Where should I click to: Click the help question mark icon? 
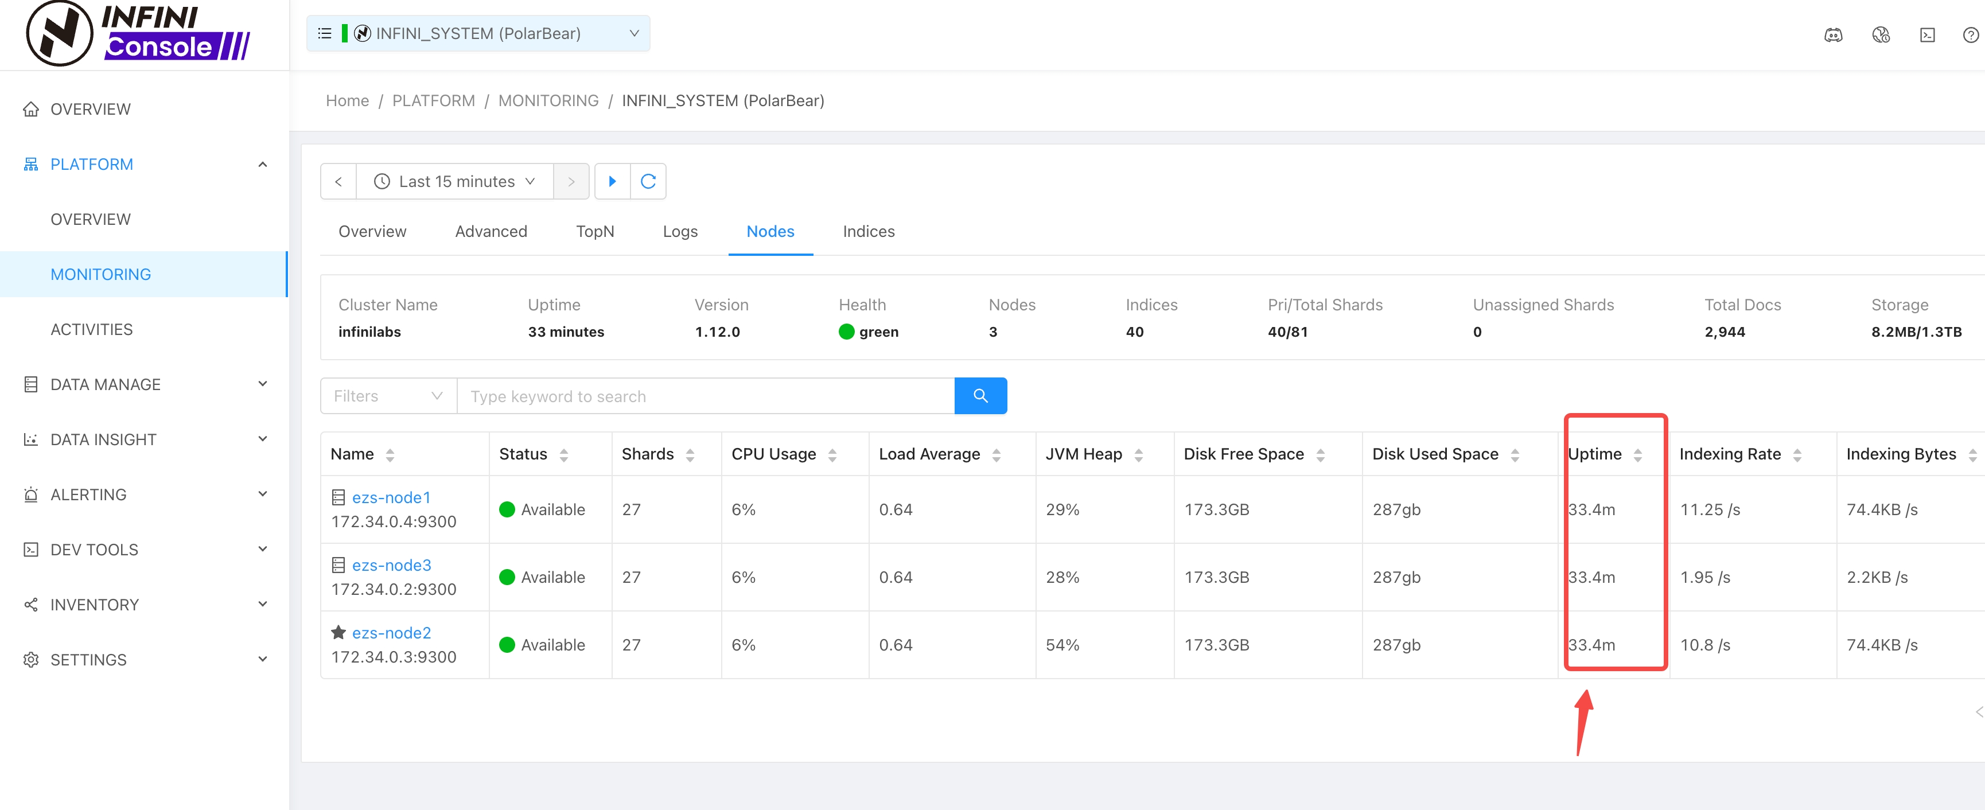pyautogui.click(x=1970, y=34)
